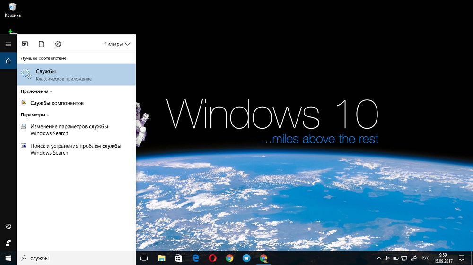Open Microsoft Store from the taskbar
Viewport: 473px width, 265px height.
[x=179, y=258]
